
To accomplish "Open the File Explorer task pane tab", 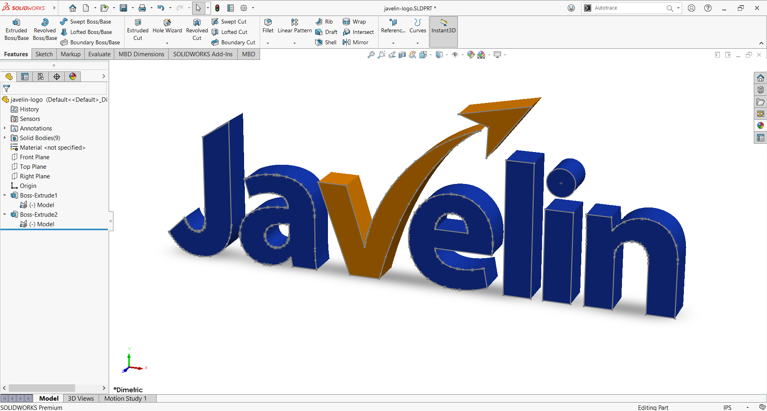I will point(761,102).
